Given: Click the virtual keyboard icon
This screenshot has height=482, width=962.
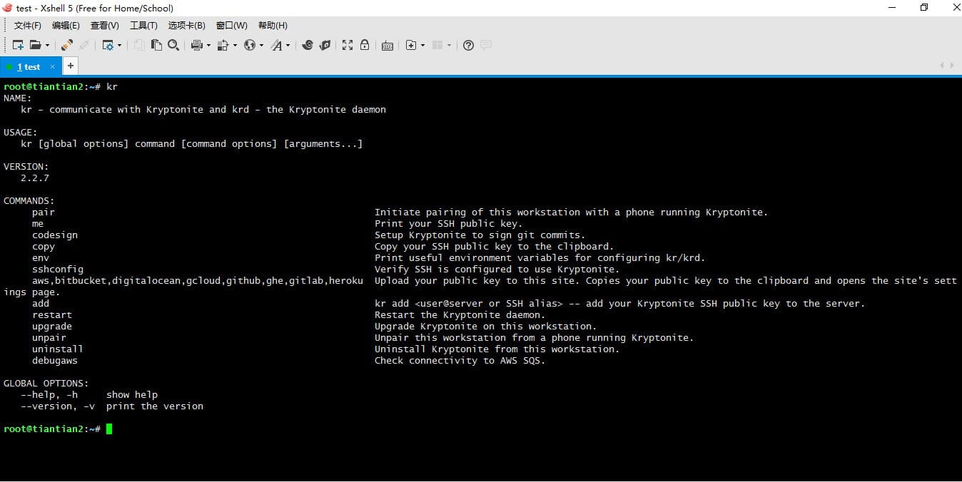Looking at the screenshot, I should tap(388, 45).
